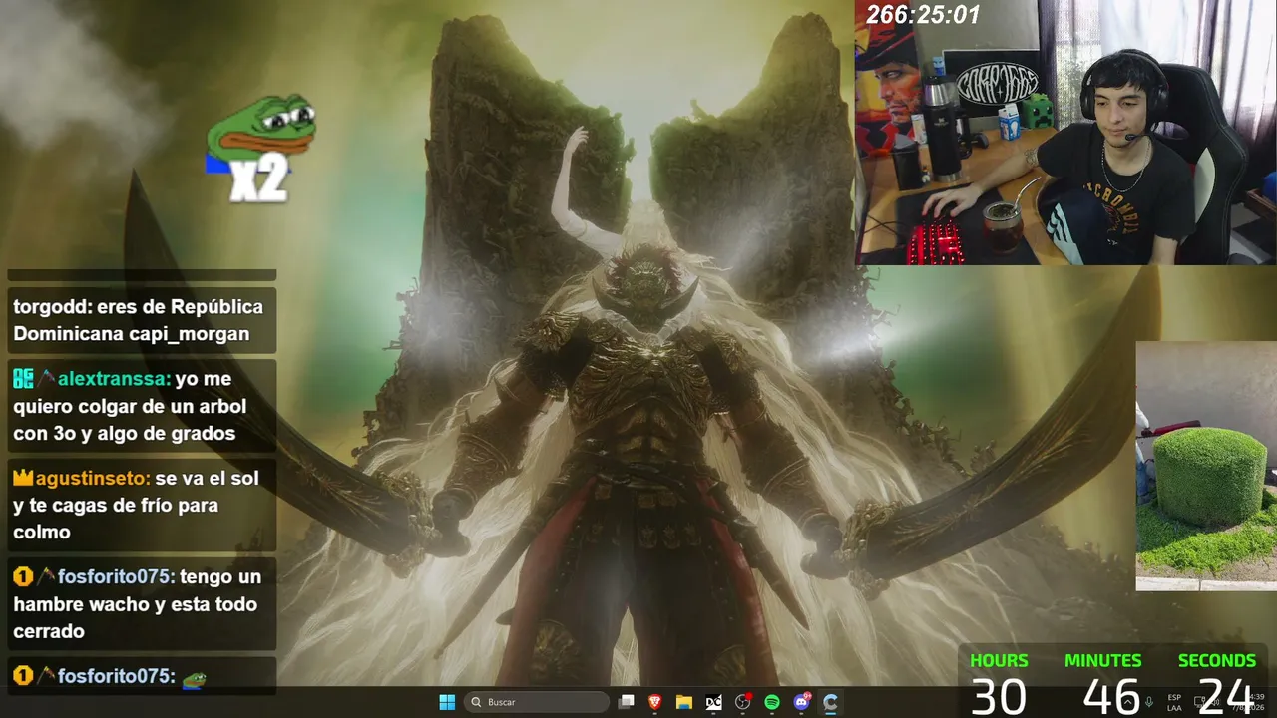Click the number 1 badge on 'tengo un hambre' message
This screenshot has width=1277, height=718.
click(x=23, y=576)
